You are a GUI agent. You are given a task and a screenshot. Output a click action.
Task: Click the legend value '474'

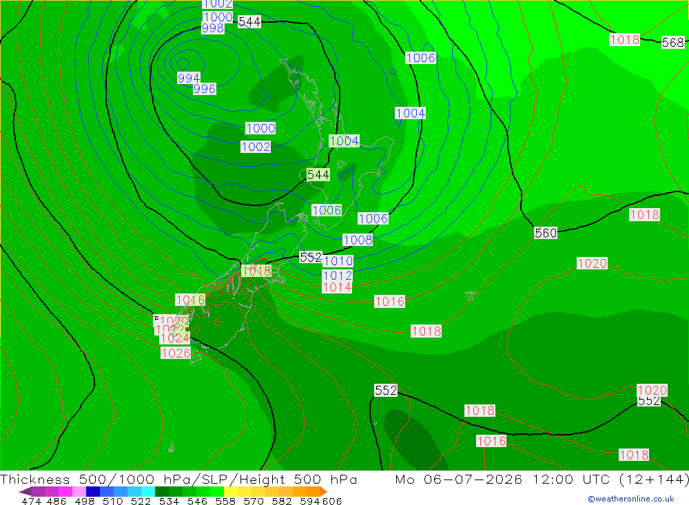pos(31,501)
